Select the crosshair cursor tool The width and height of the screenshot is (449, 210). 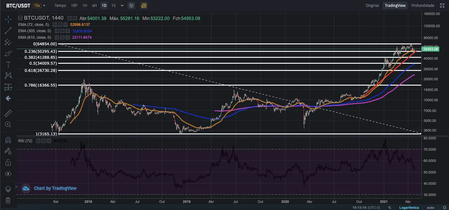(x=8, y=19)
